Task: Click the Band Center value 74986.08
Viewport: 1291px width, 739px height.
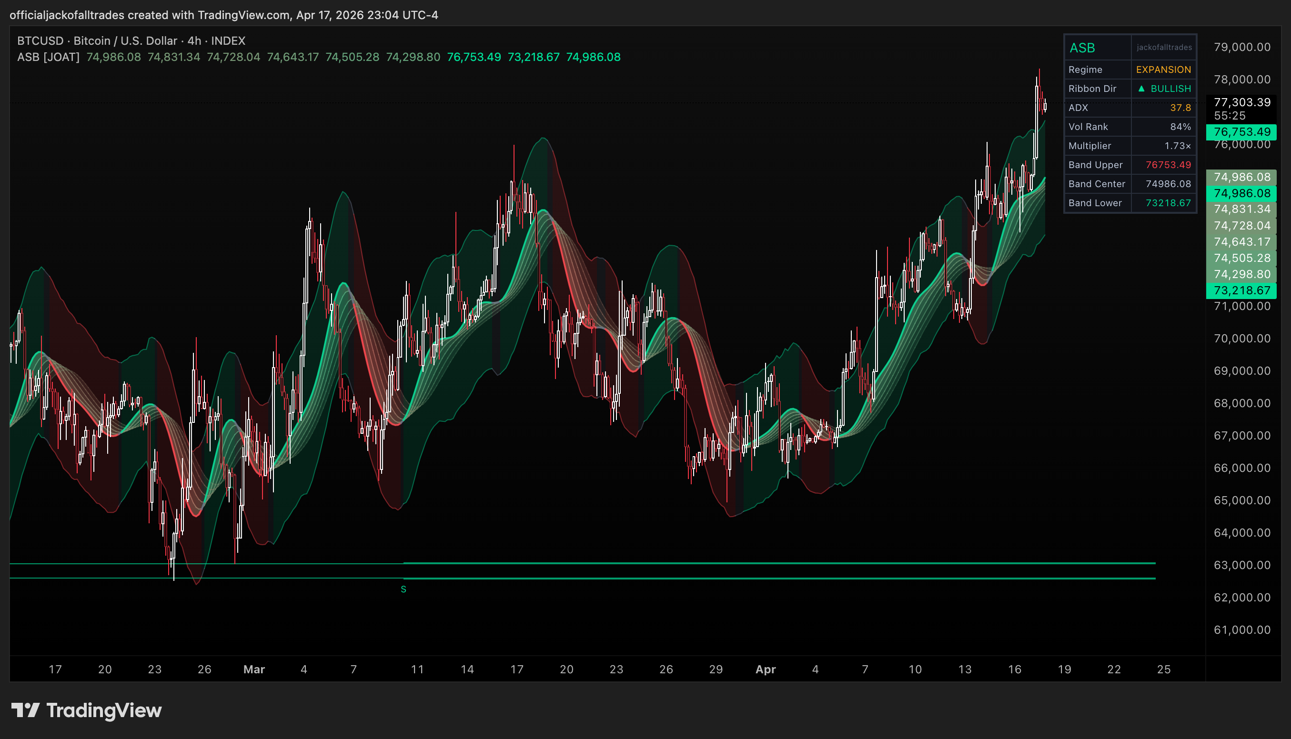Action: pos(1169,184)
